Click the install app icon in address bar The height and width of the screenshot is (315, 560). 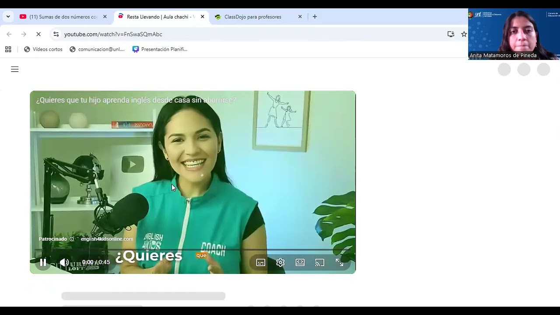coord(451,34)
